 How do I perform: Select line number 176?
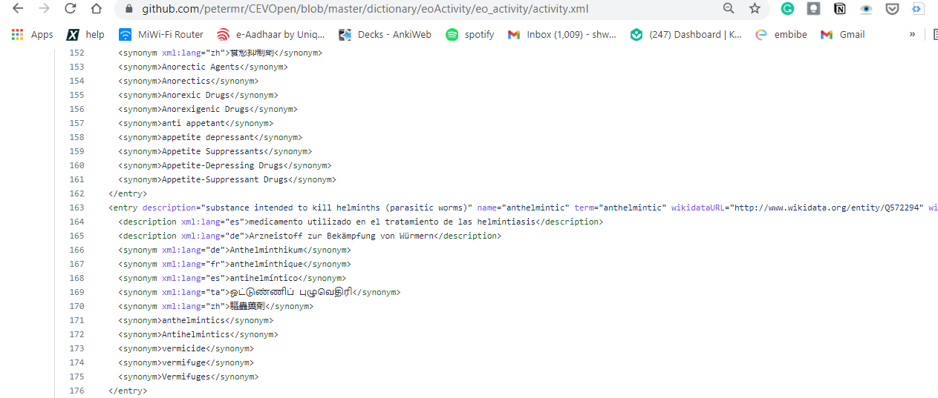(76, 391)
